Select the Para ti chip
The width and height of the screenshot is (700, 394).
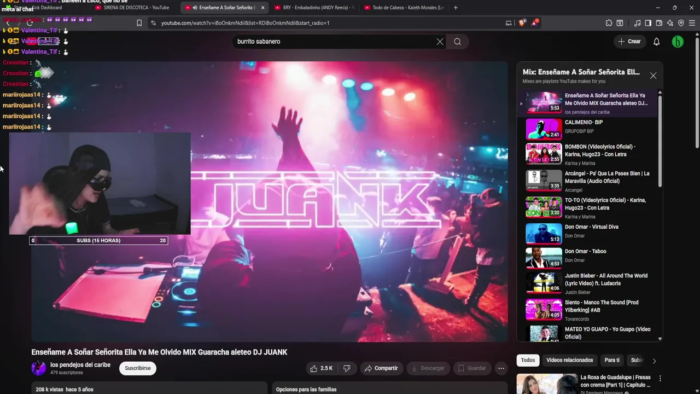[x=612, y=360]
